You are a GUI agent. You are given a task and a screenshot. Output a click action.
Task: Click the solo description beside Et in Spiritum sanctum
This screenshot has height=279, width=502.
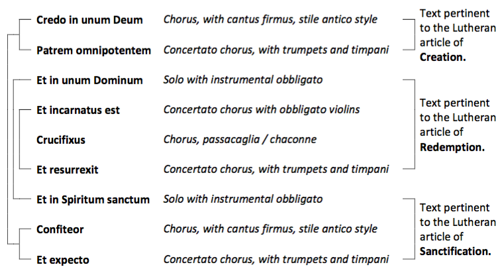pos(242,199)
